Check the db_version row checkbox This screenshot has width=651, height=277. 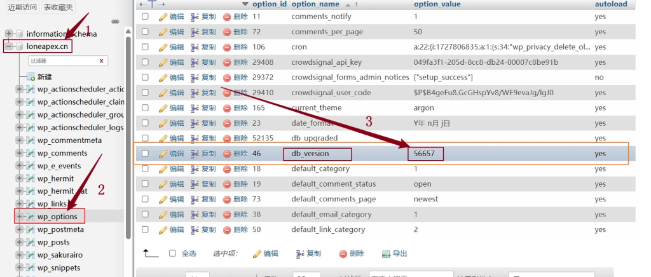(145, 154)
